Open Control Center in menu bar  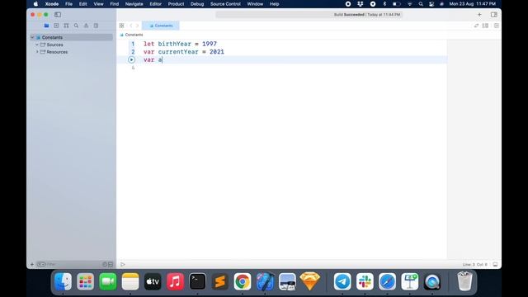click(x=431, y=4)
